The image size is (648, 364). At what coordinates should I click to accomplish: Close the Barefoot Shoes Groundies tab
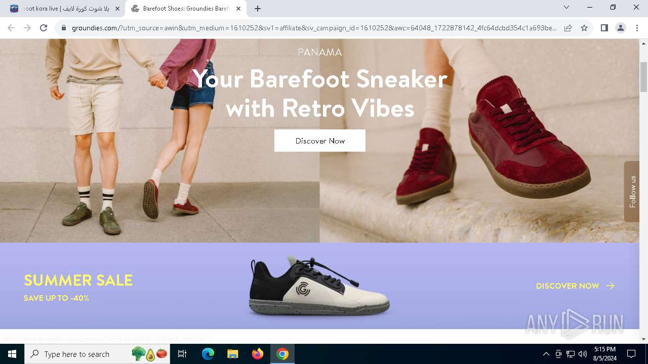click(x=238, y=9)
